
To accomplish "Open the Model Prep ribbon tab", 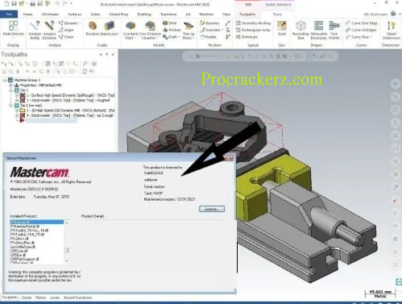I will coord(118,14).
